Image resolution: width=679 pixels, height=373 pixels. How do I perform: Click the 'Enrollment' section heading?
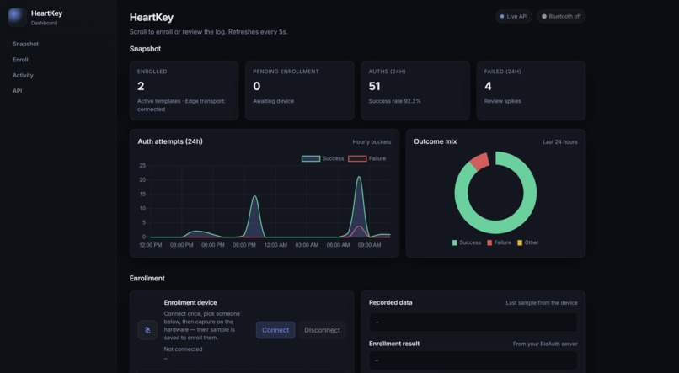(x=147, y=278)
